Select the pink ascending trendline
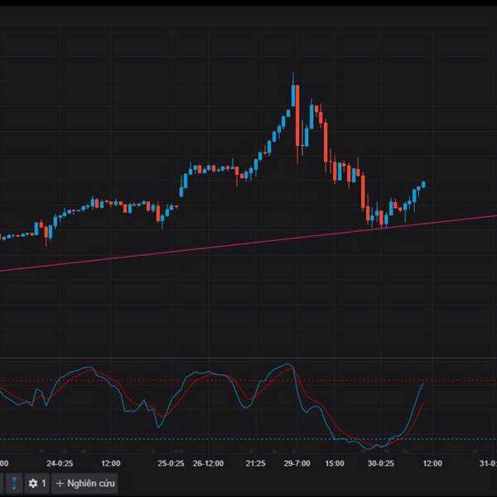This screenshot has width=497, height=497. pos(248,243)
